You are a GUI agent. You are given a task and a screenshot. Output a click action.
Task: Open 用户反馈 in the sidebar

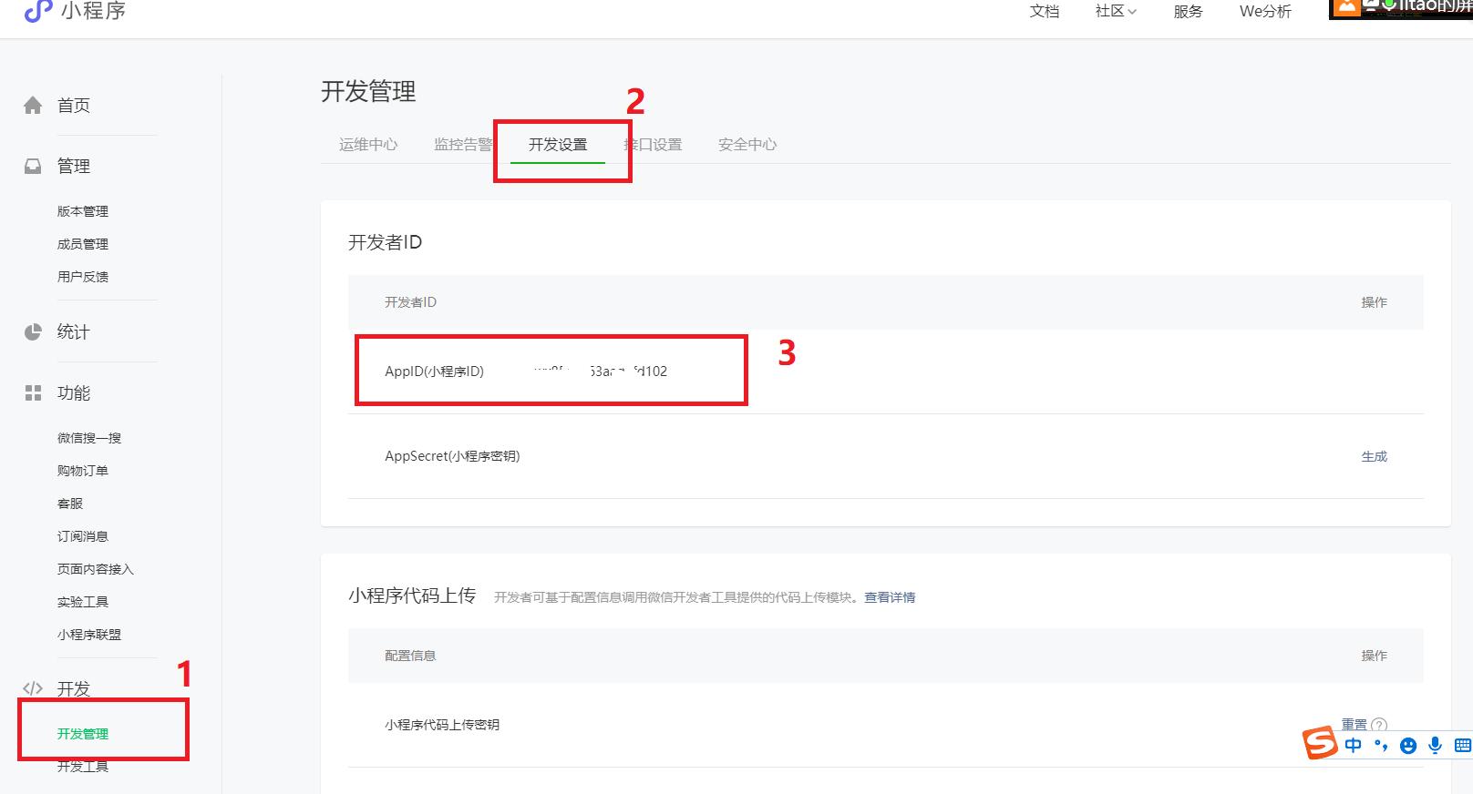pos(83,277)
